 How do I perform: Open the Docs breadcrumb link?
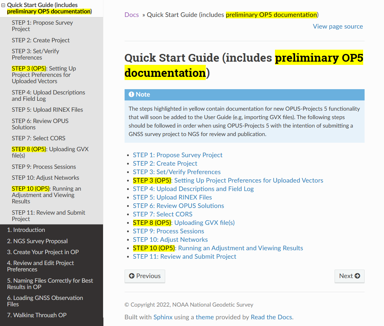[132, 15]
